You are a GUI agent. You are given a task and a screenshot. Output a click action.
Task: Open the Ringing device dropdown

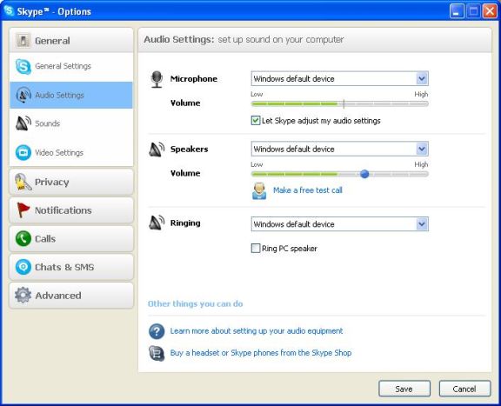[339, 224]
